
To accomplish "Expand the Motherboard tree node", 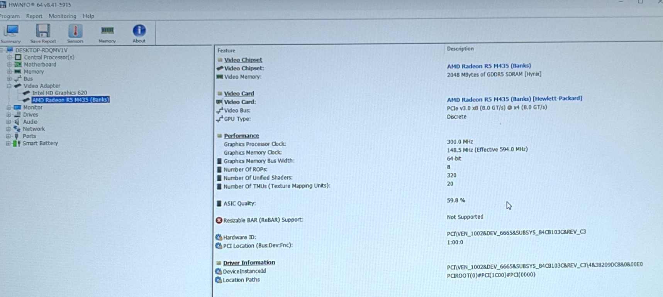I will tap(9, 64).
